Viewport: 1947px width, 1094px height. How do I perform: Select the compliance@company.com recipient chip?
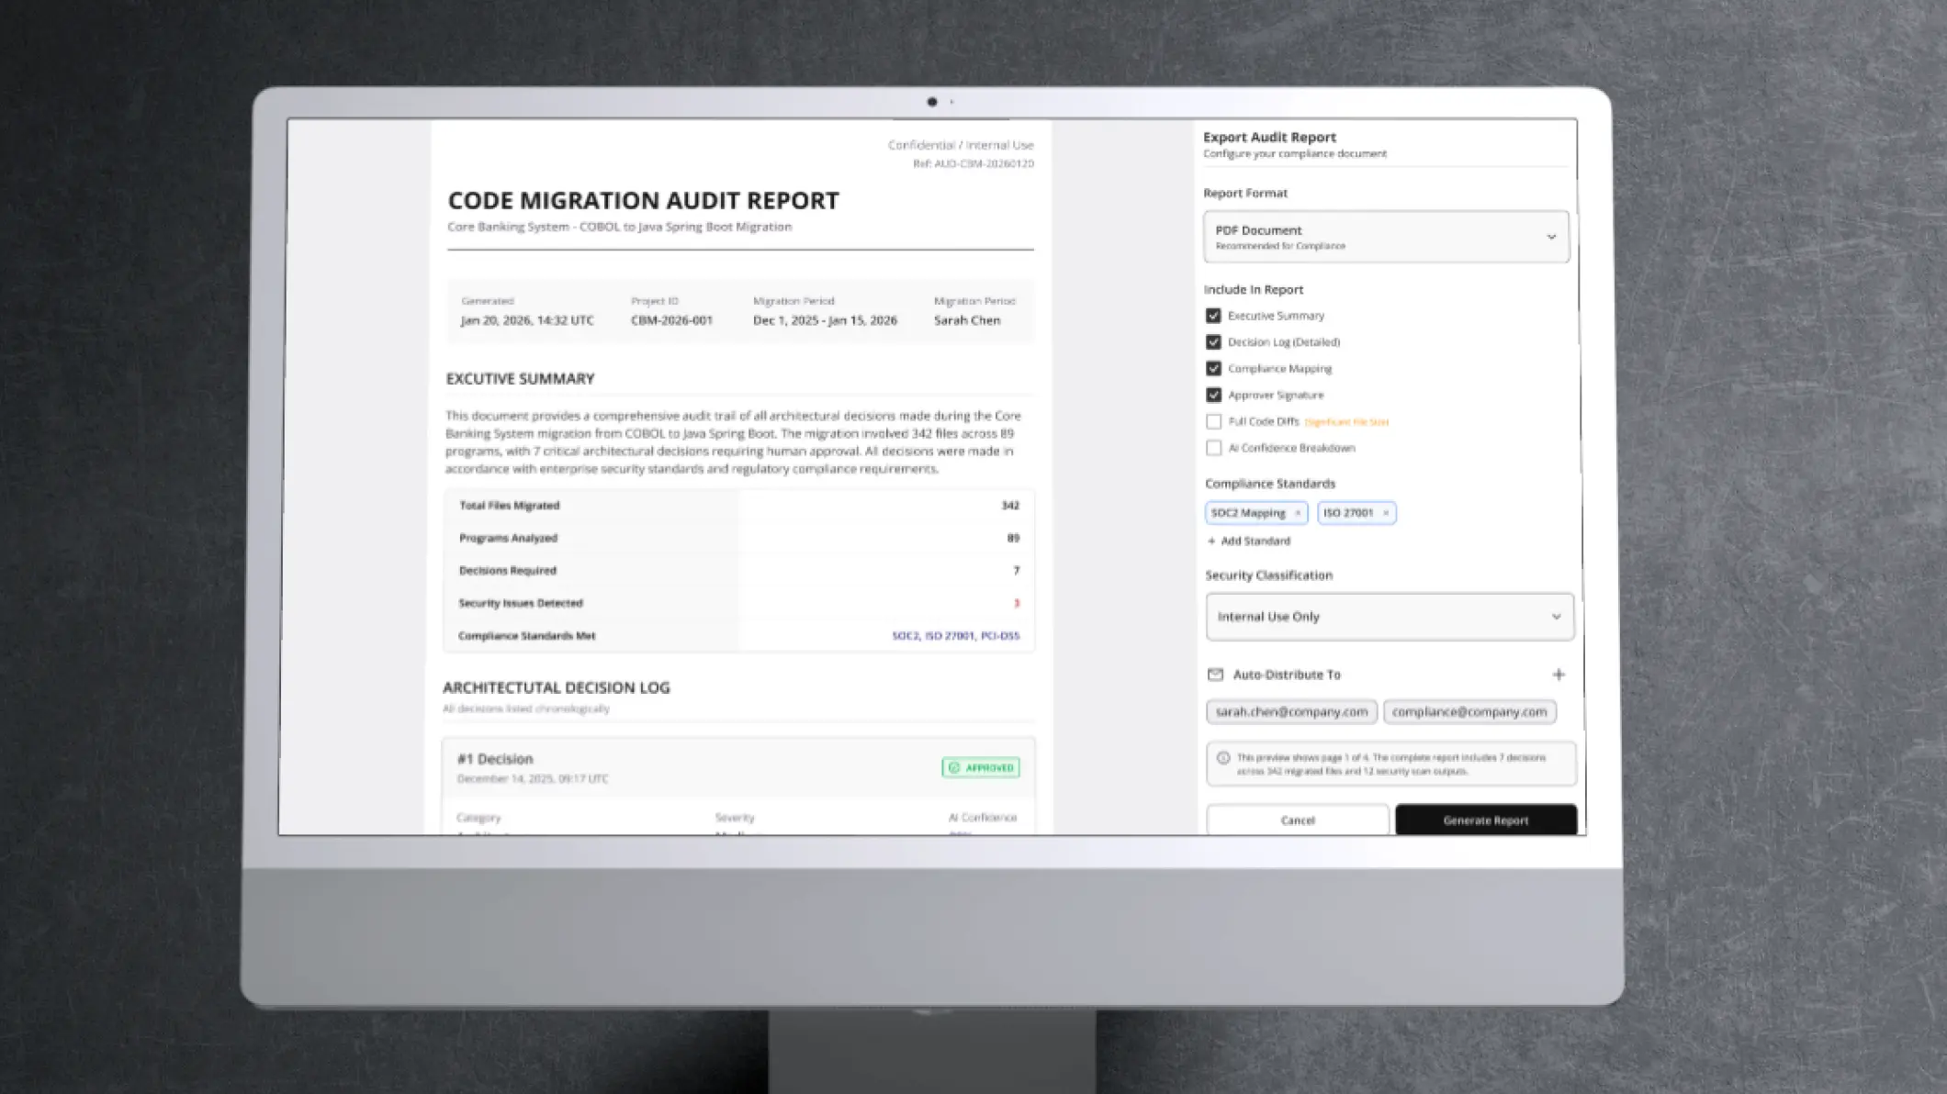pyautogui.click(x=1469, y=711)
